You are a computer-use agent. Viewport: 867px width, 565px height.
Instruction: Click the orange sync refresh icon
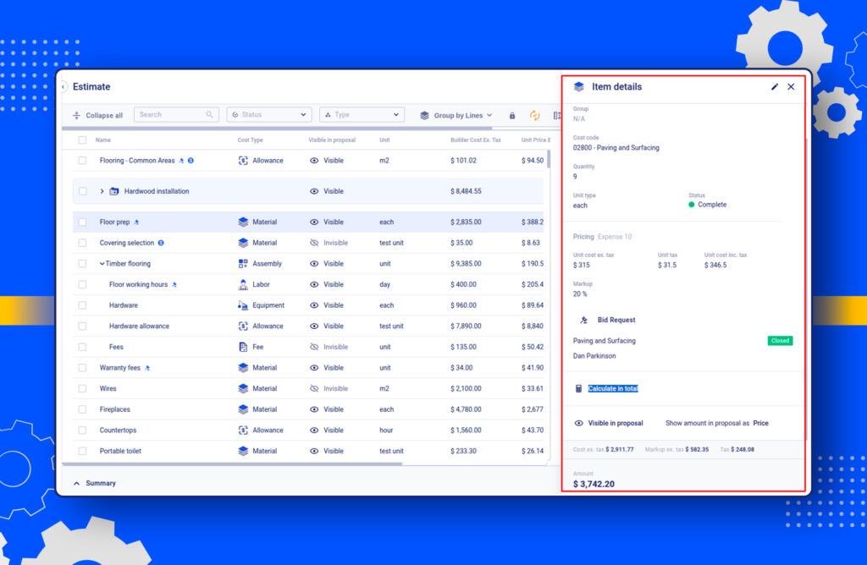(x=535, y=115)
